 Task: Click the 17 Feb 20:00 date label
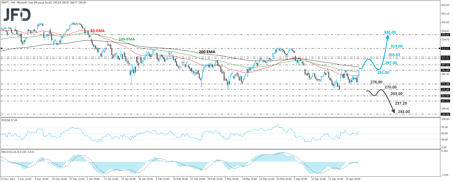(198, 179)
